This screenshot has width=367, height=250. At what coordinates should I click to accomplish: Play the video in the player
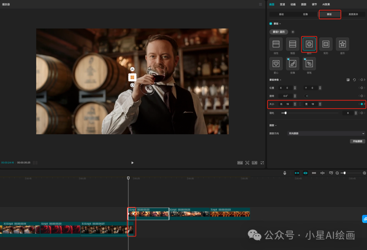click(133, 163)
